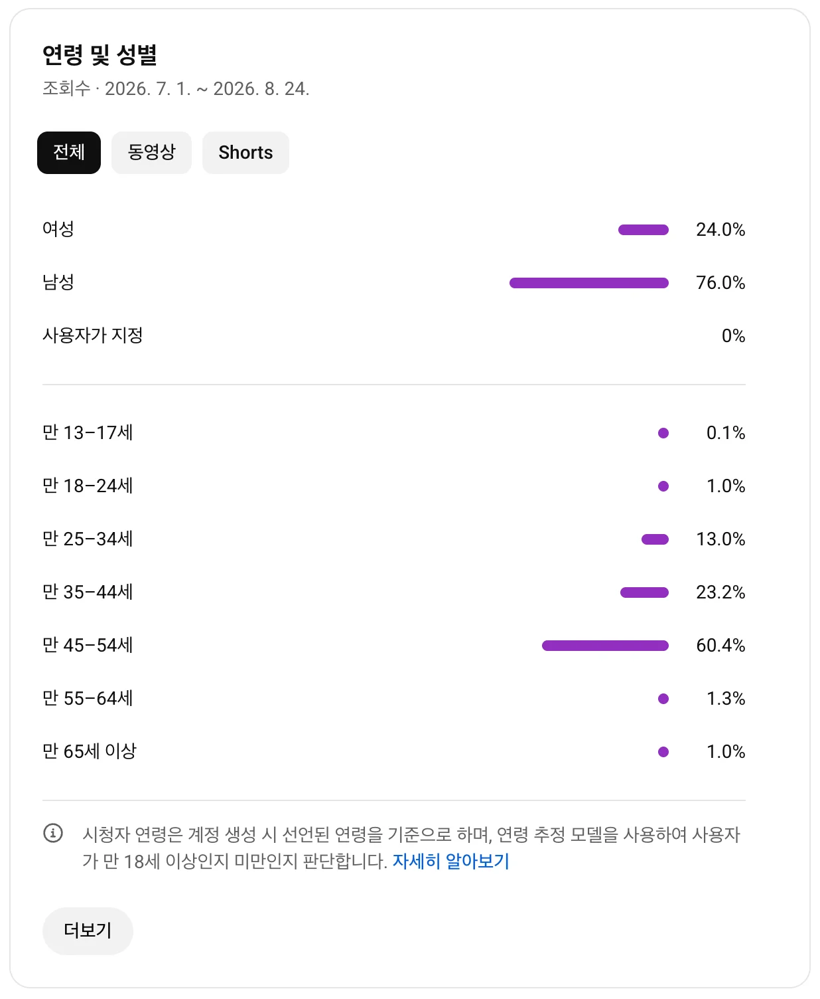The height and width of the screenshot is (999, 820).
Task: Select the 전체 tab
Action: (x=69, y=153)
